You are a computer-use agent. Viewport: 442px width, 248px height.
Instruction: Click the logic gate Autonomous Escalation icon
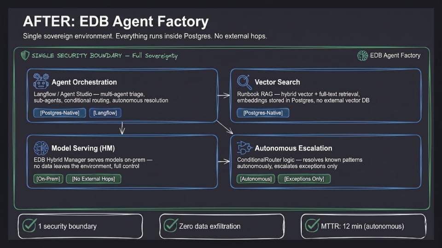point(244,148)
